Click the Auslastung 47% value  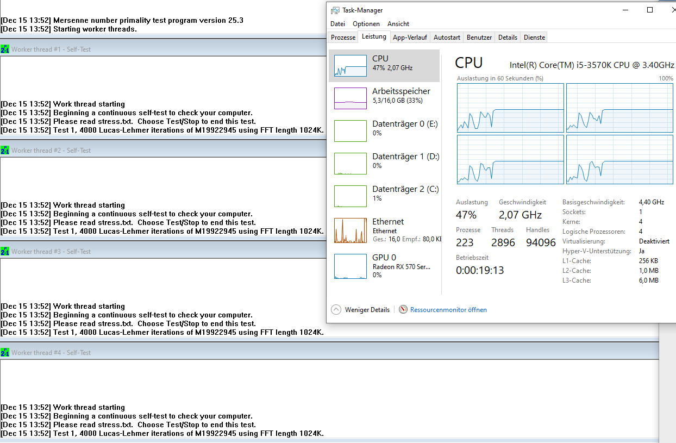(466, 215)
